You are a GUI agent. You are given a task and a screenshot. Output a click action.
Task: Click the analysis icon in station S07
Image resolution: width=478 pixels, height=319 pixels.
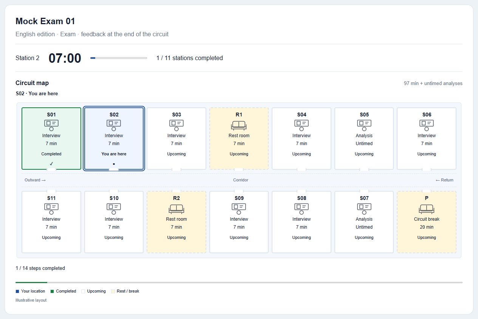tap(364, 209)
